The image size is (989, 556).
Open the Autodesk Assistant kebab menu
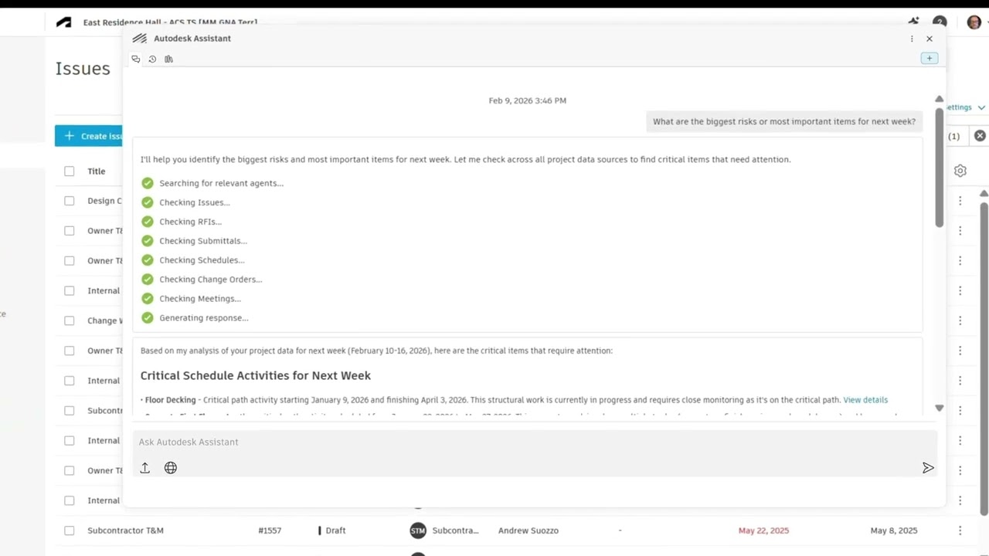pos(912,39)
